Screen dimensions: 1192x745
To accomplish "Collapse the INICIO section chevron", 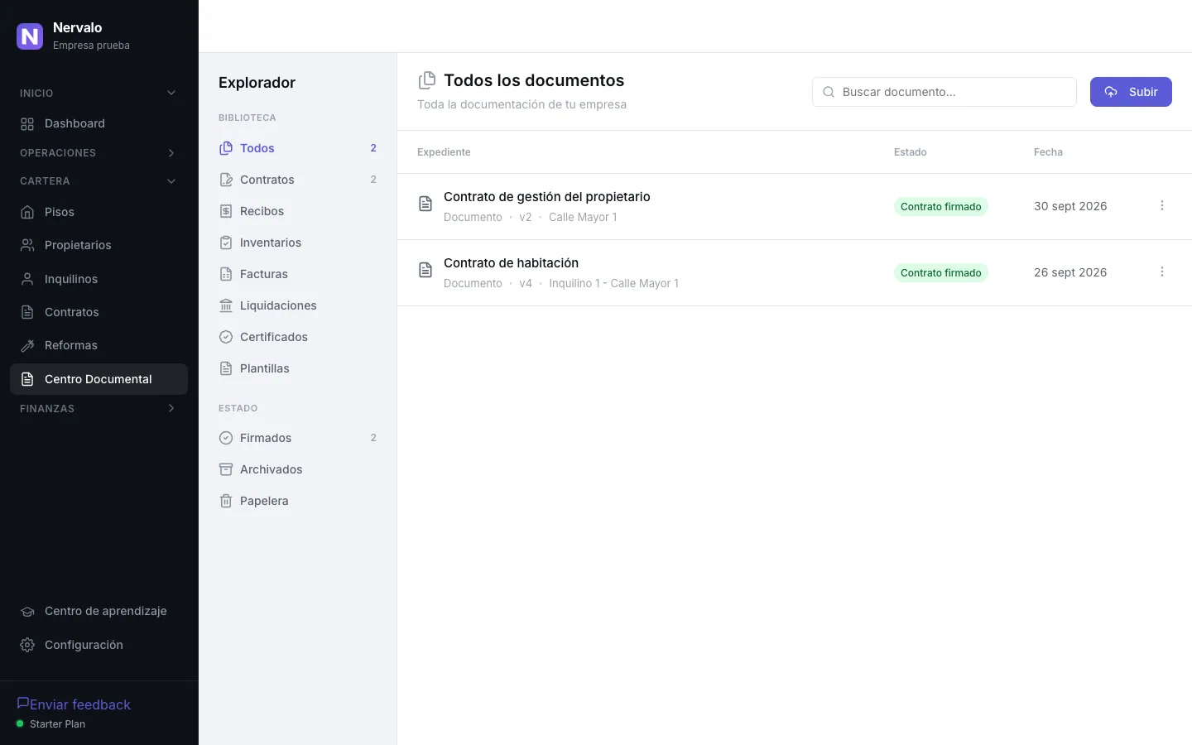I will click(171, 93).
